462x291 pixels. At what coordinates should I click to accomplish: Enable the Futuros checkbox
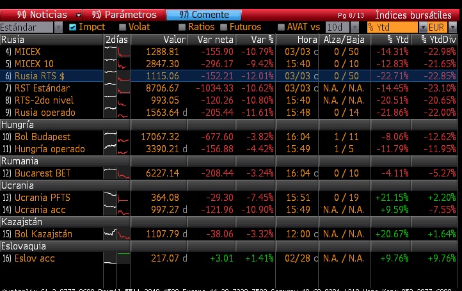point(223,28)
